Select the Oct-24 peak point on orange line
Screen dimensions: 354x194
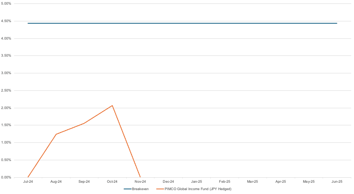(x=112, y=106)
